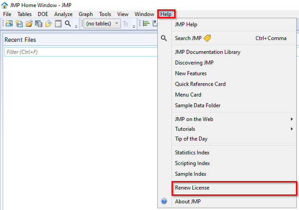This screenshot has width=299, height=210.
Task: Open the File menu
Action: pyautogui.click(x=7, y=14)
